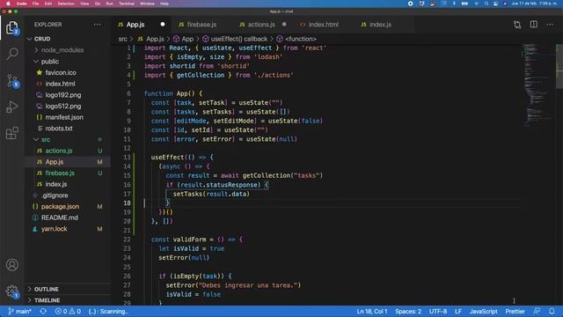The image size is (563, 317).
Task: Click the feedback icon in status bar
Action: [537, 311]
